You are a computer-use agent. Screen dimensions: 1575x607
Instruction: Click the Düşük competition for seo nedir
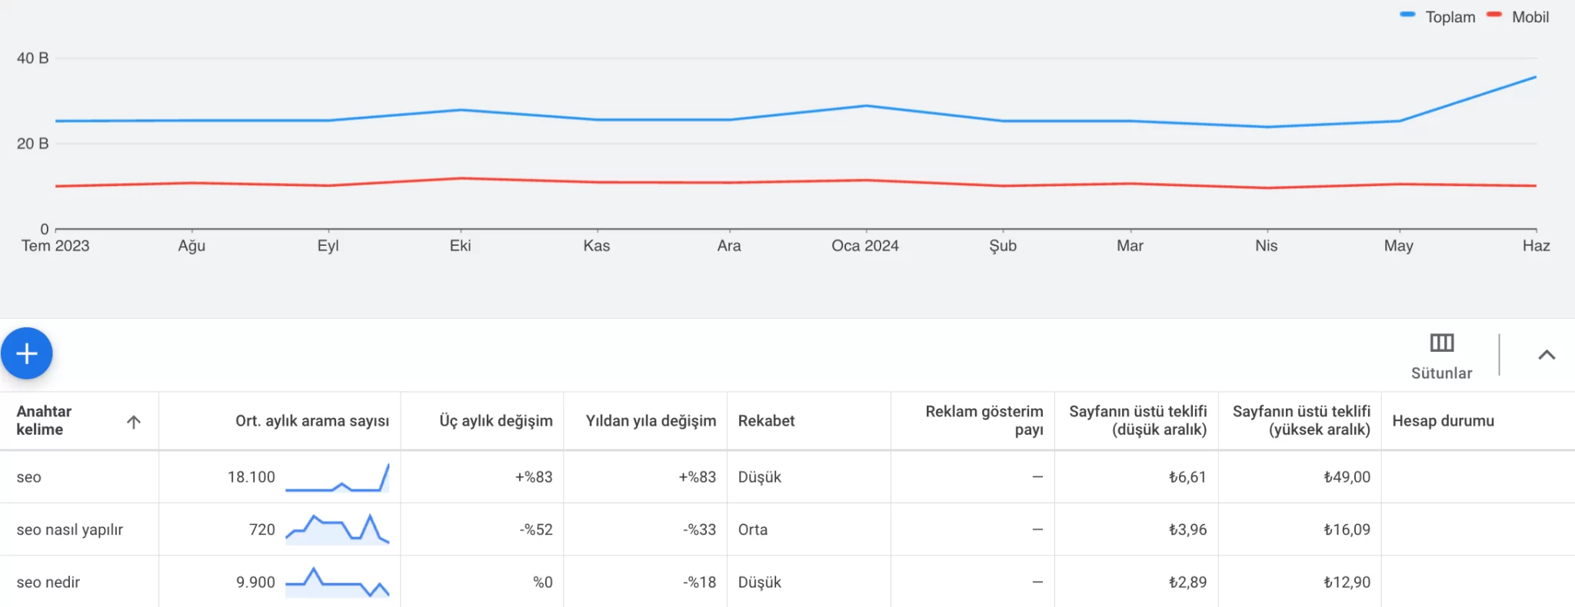click(x=759, y=582)
